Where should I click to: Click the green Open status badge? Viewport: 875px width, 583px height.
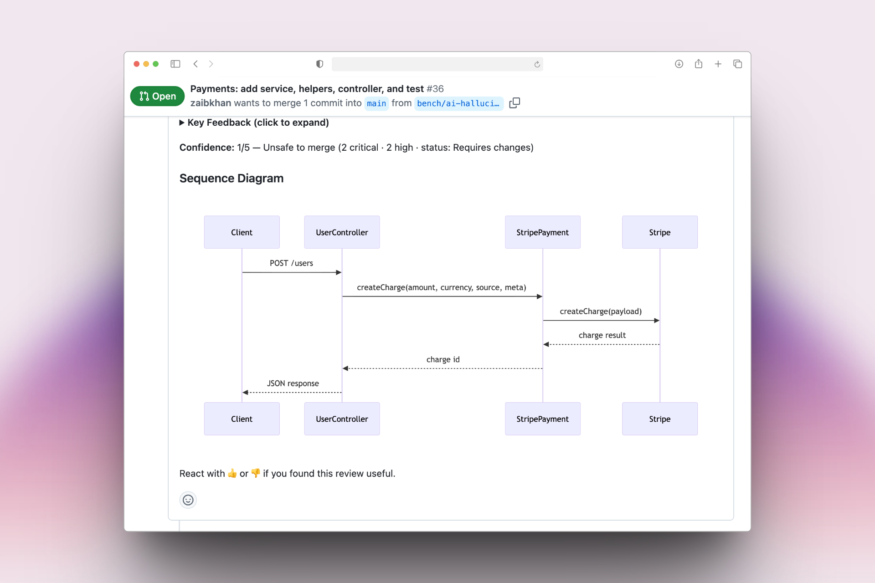pos(157,96)
